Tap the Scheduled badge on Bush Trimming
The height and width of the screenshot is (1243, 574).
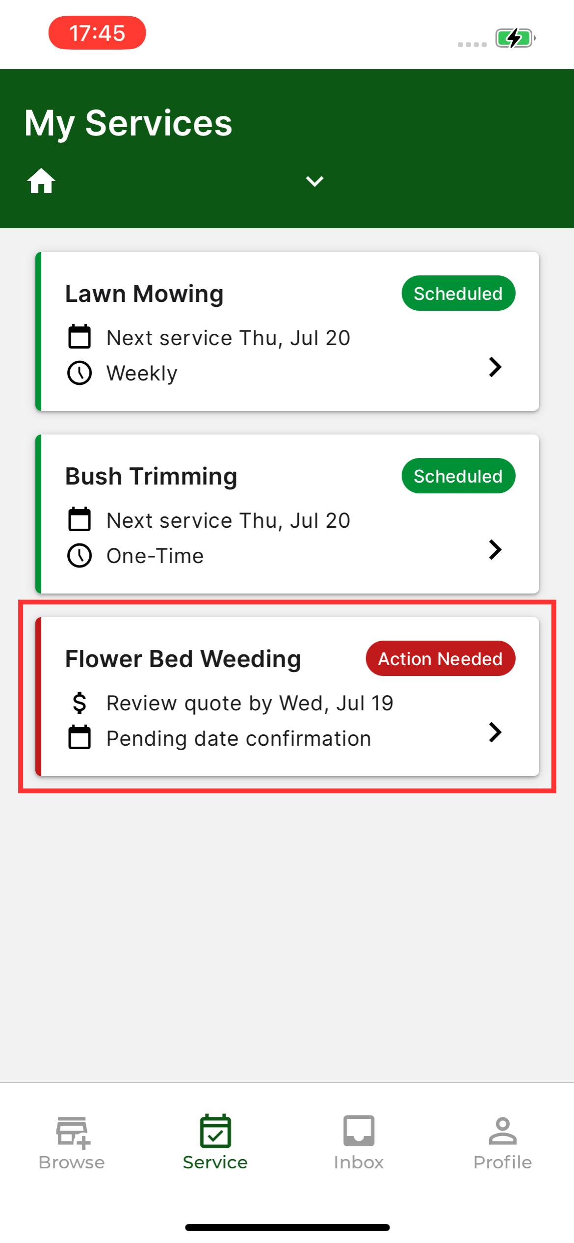(458, 476)
